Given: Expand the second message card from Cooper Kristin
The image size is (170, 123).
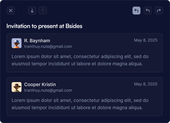Looking at the screenshot, I should click(x=85, y=97).
